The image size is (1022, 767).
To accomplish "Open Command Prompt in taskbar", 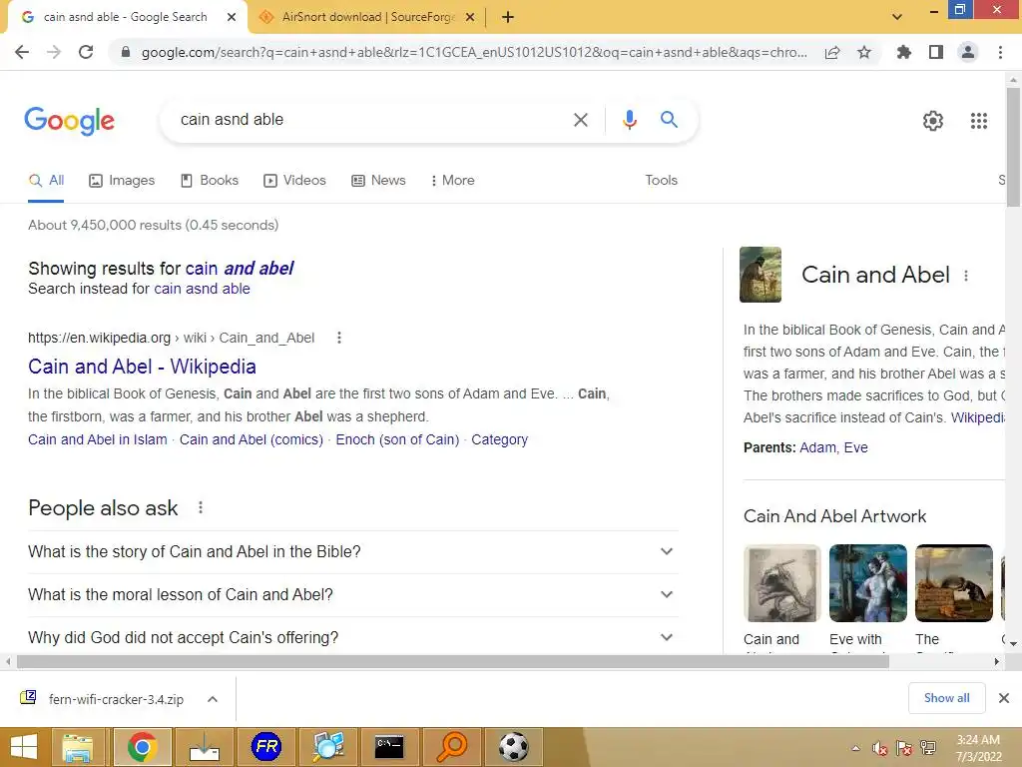I will [x=389, y=747].
